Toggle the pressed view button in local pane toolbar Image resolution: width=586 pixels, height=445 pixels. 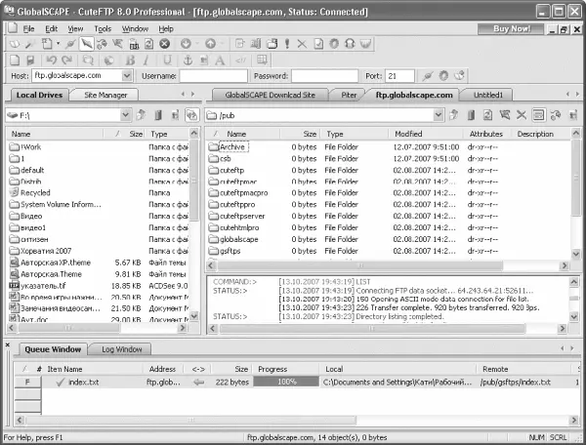[191, 115]
